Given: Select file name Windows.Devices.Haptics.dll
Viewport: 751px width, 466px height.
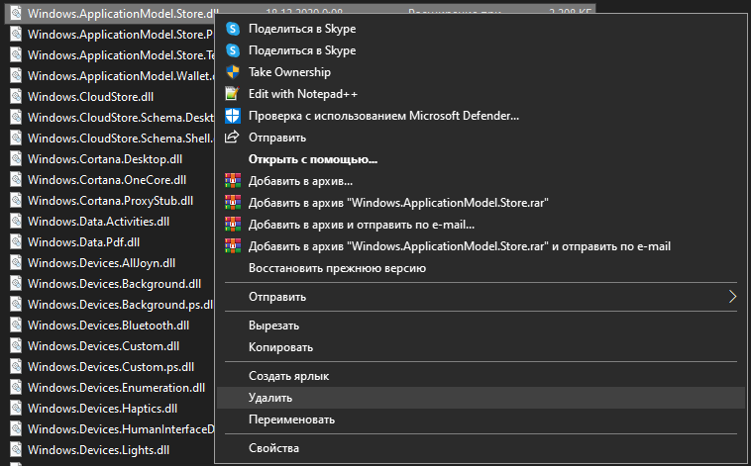Looking at the screenshot, I should click(x=102, y=409).
